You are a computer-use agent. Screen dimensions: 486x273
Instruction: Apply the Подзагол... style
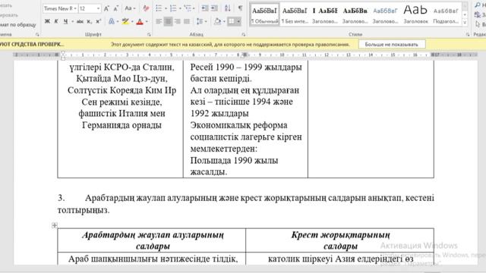446,14
